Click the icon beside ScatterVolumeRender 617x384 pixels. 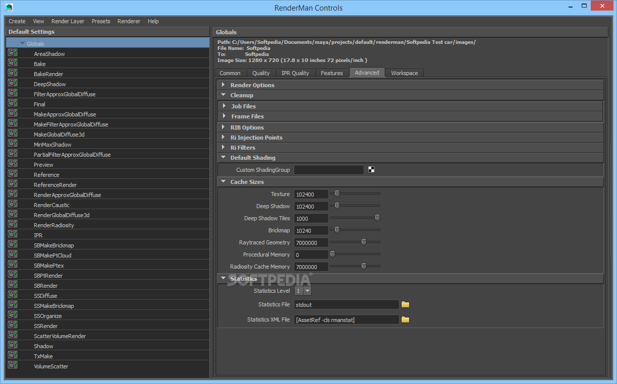tap(13, 335)
